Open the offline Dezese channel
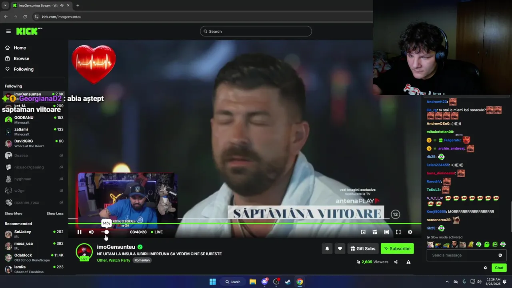Image resolution: width=512 pixels, height=288 pixels. point(34,155)
